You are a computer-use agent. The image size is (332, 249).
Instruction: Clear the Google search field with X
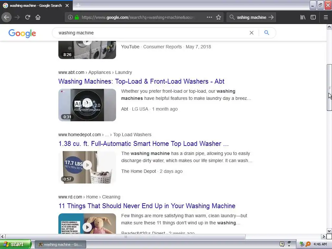tap(252, 33)
